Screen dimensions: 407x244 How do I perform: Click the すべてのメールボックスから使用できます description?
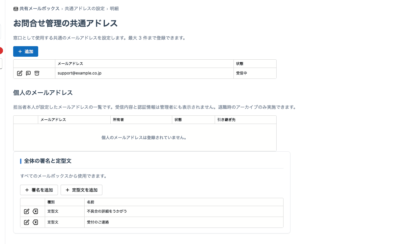tap(63, 176)
